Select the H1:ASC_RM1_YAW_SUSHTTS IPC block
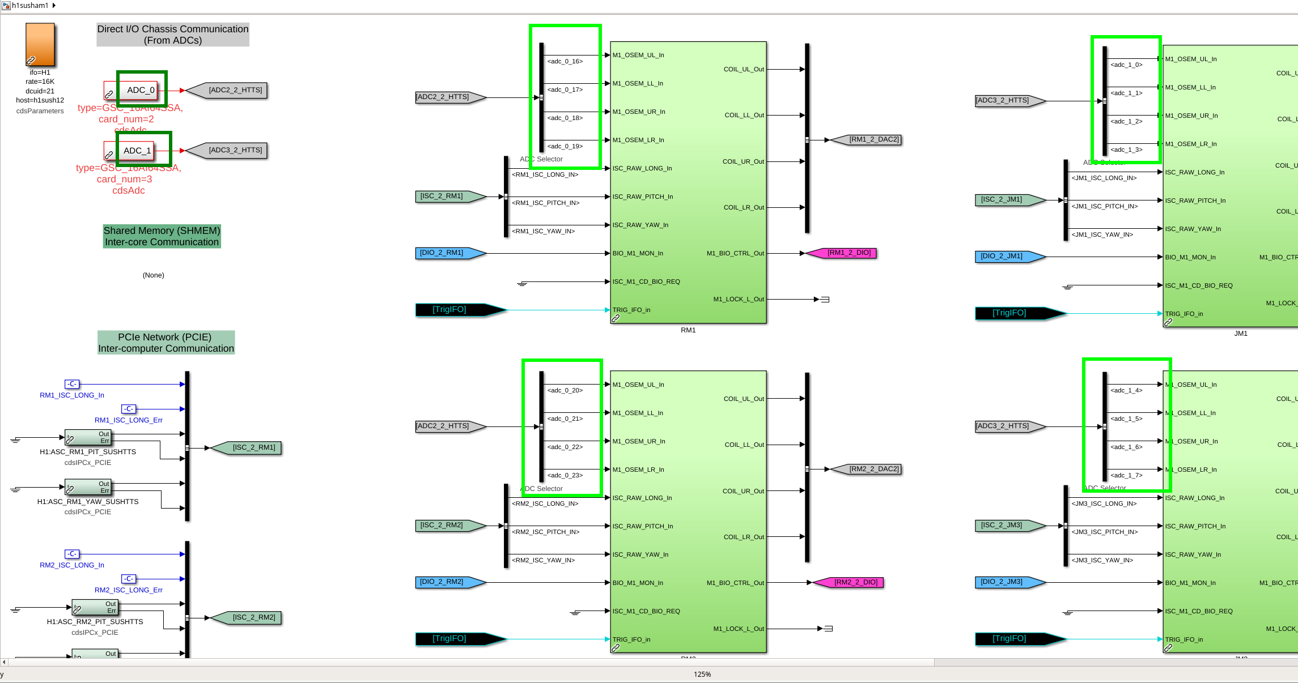This screenshot has width=1298, height=683. (88, 487)
